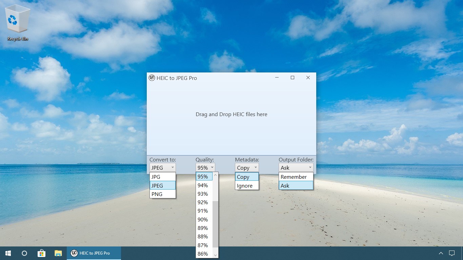The image size is (463, 260).
Task: Click the Convert to: label
Action: point(163,159)
